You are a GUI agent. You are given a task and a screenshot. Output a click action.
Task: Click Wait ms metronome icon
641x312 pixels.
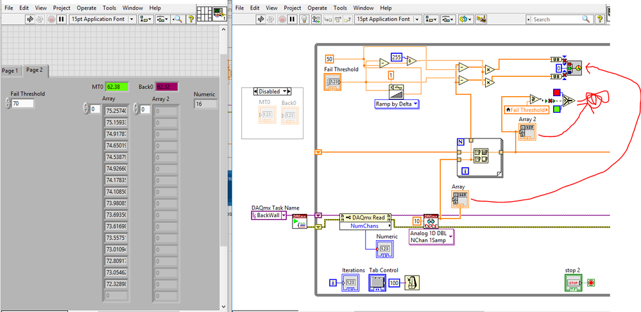coord(412,283)
